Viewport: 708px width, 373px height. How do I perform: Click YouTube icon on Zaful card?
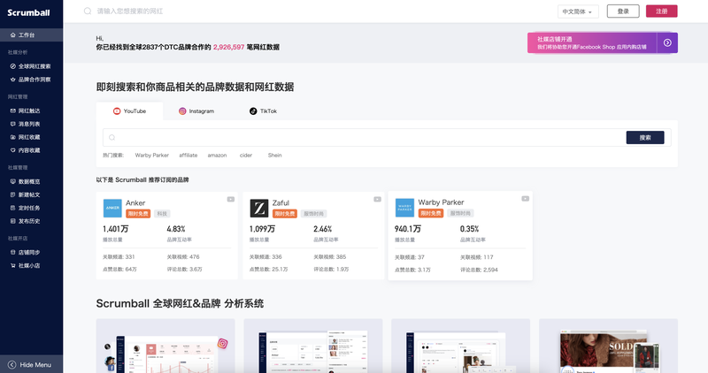[x=378, y=200]
